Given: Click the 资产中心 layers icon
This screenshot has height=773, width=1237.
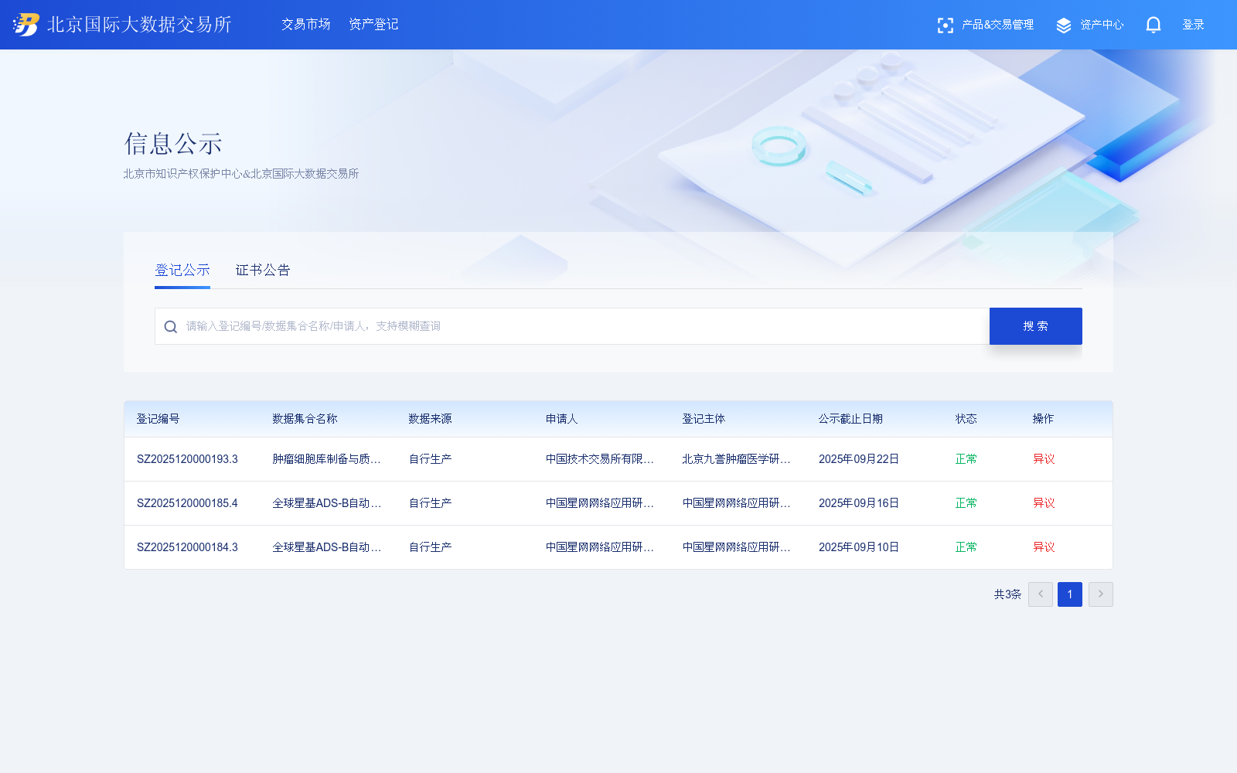Looking at the screenshot, I should (1064, 26).
